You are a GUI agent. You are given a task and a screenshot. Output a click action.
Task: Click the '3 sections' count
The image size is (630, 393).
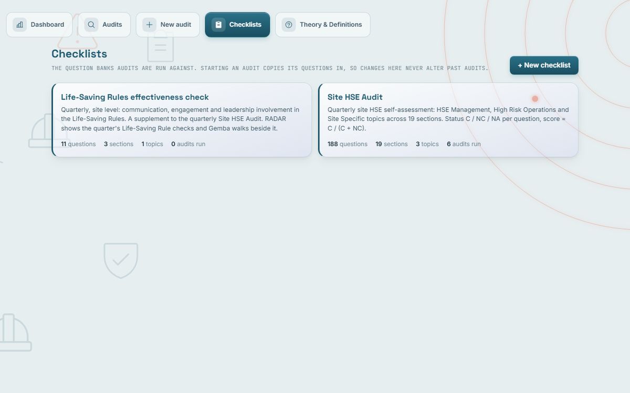[119, 144]
